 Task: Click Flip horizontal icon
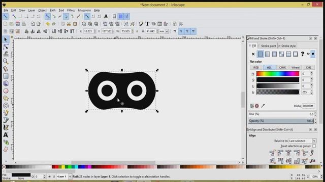point(39,31)
